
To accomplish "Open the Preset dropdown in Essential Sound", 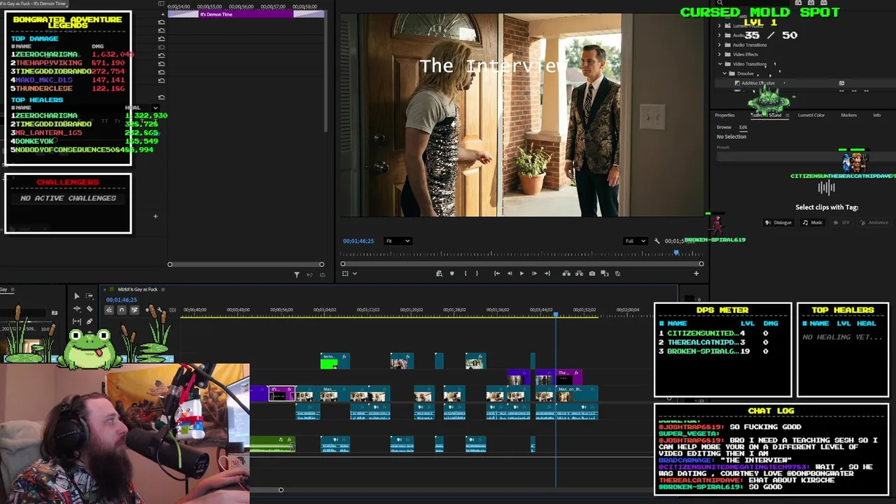I will point(805,155).
